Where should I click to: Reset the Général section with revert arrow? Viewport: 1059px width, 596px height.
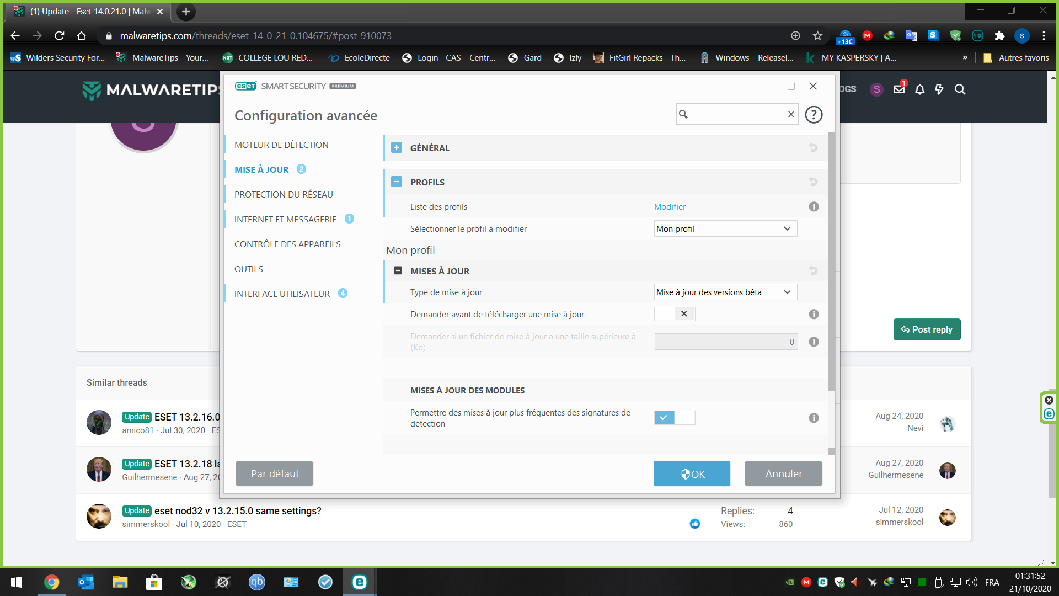(x=814, y=148)
